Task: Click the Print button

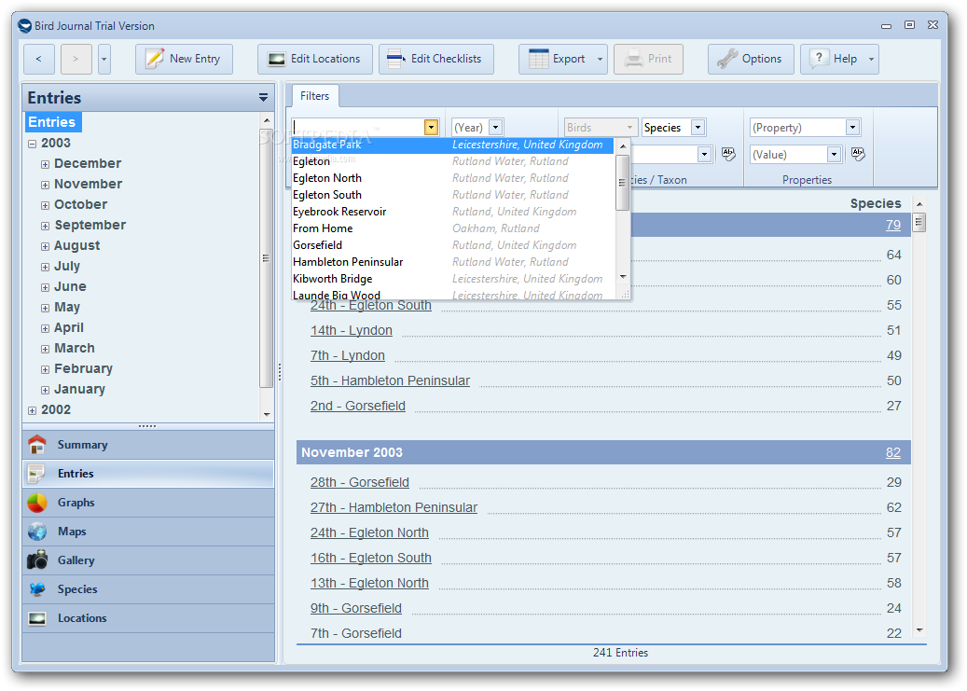Action: [648, 60]
